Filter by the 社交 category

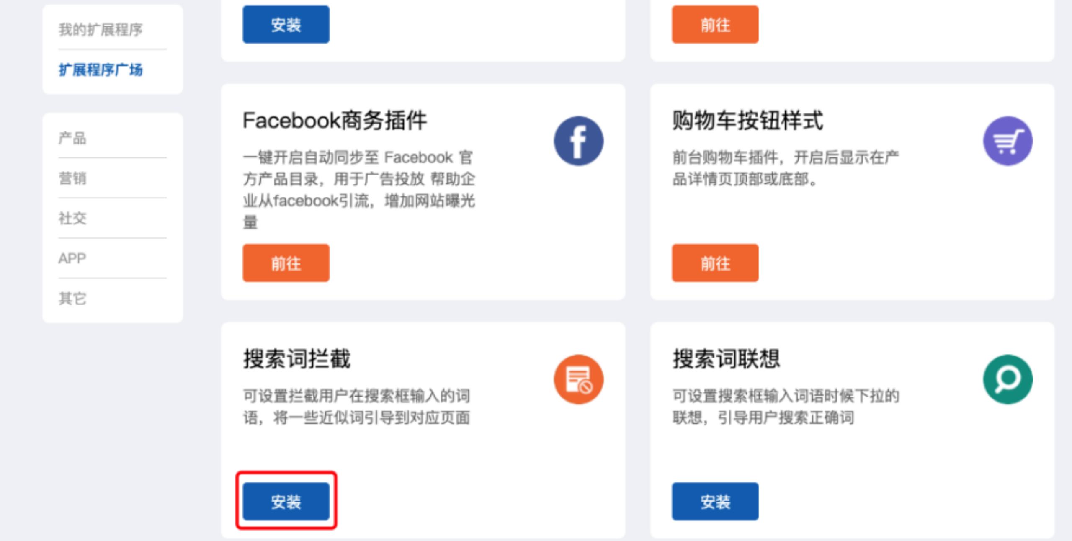72,218
